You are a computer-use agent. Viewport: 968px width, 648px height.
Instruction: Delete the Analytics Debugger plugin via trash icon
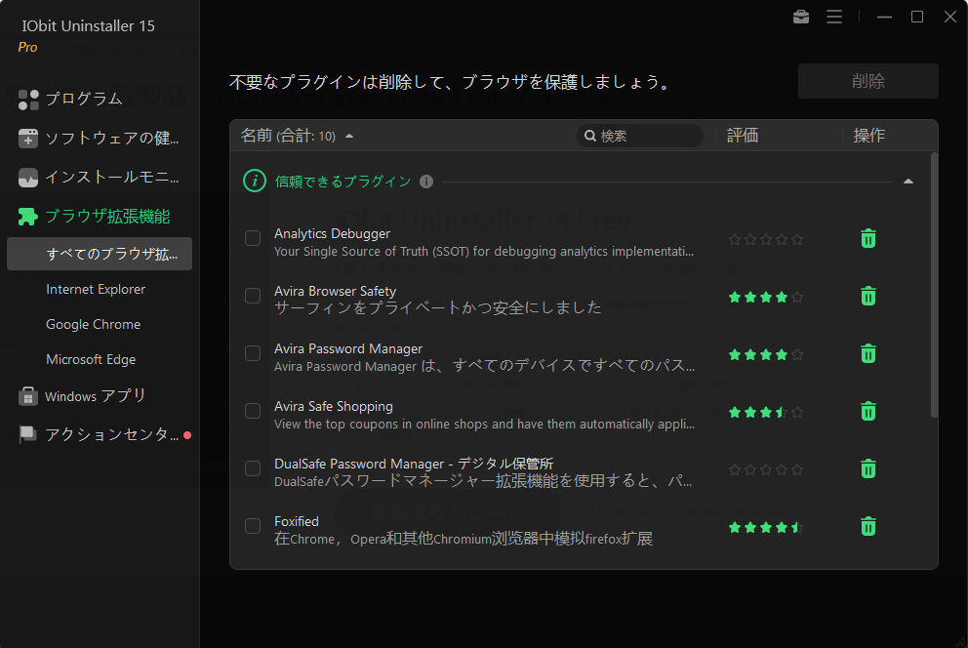868,238
